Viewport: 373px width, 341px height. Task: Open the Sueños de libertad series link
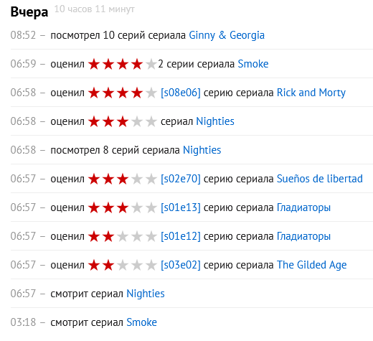[x=320, y=179]
